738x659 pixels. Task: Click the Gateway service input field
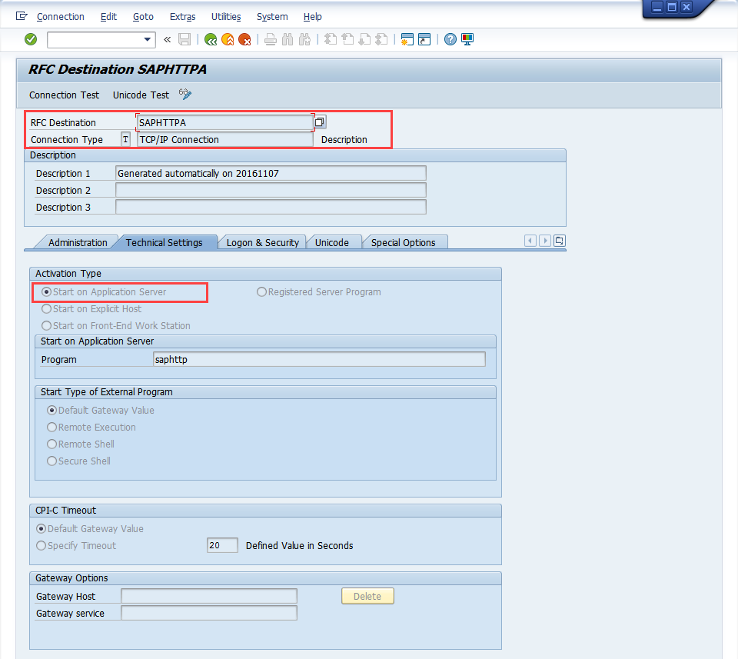(x=209, y=614)
